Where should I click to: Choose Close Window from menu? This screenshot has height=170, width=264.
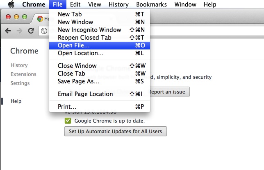(x=100, y=66)
